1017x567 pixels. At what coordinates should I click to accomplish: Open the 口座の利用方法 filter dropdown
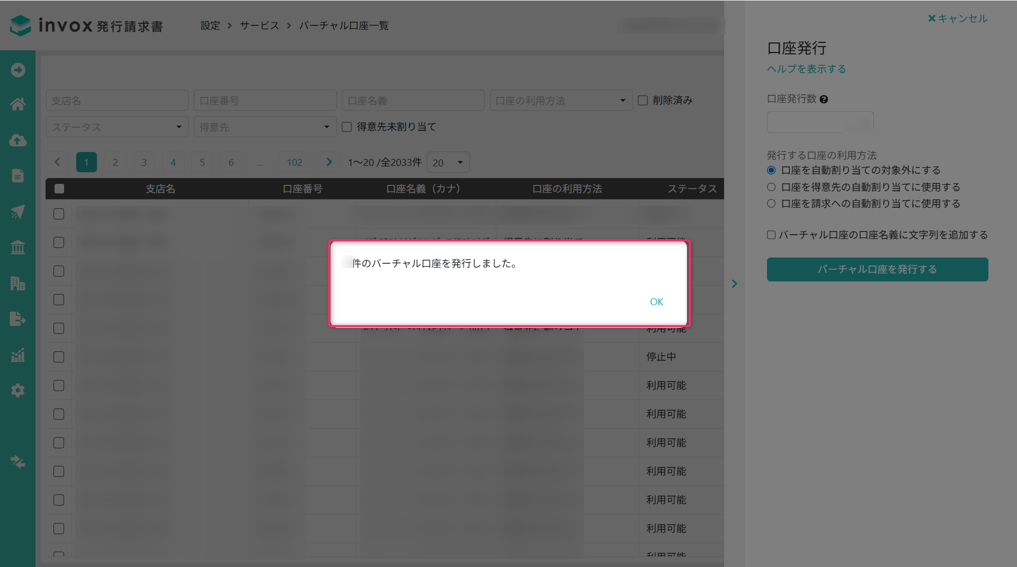(x=561, y=101)
